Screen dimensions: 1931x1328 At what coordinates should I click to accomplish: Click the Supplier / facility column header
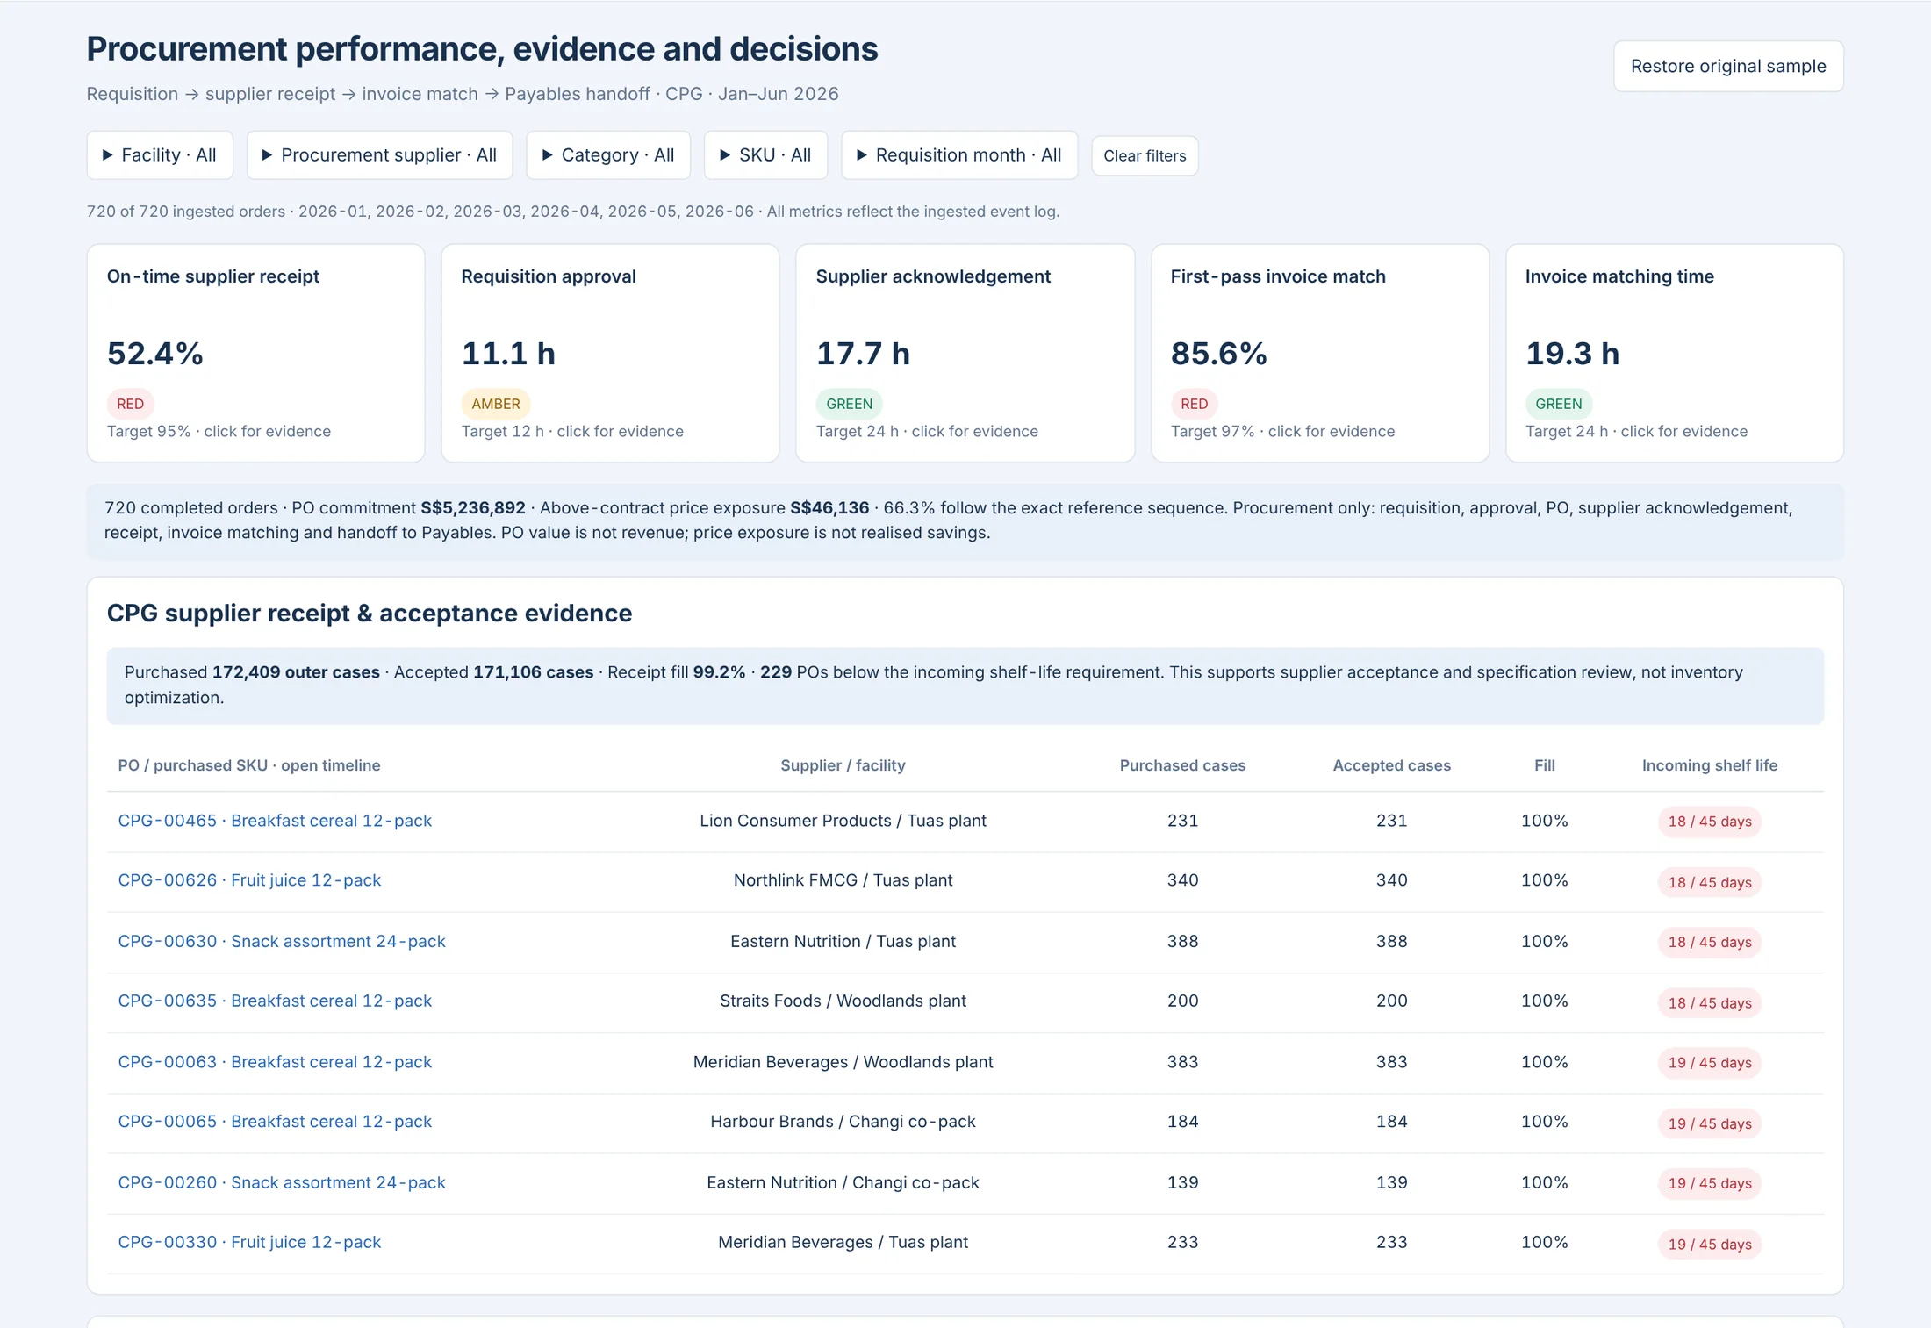[x=843, y=765]
